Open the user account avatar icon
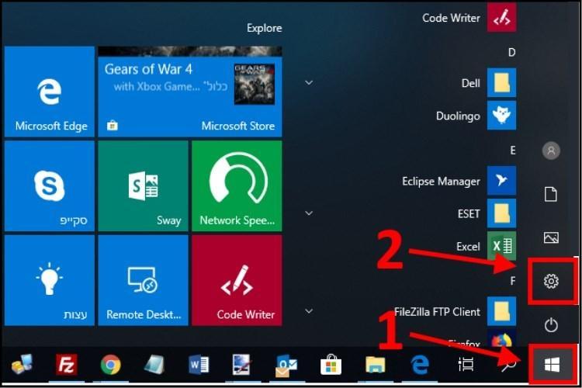 tap(551, 151)
